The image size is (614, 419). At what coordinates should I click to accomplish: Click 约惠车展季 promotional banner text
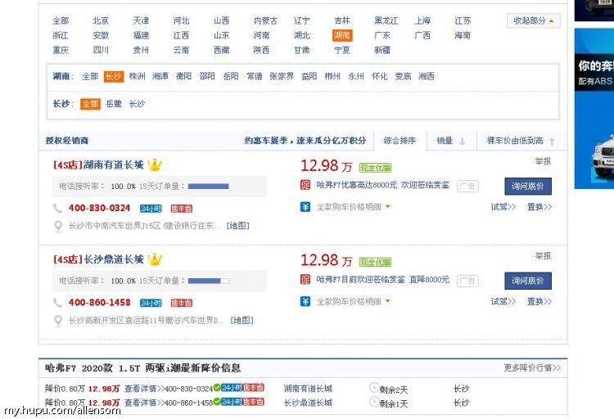click(305, 141)
